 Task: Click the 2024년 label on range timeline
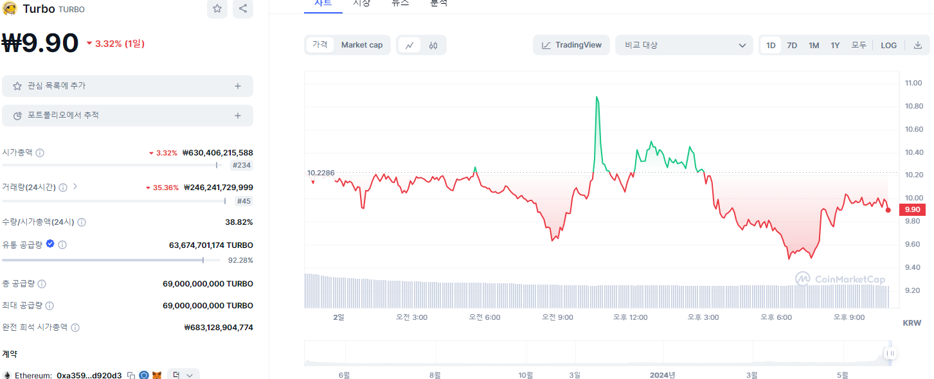(663, 375)
